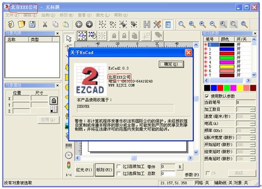The width and height of the screenshot is (262, 189).
Task: Open the Laser menu
Action: pyautogui.click(x=103, y=15)
